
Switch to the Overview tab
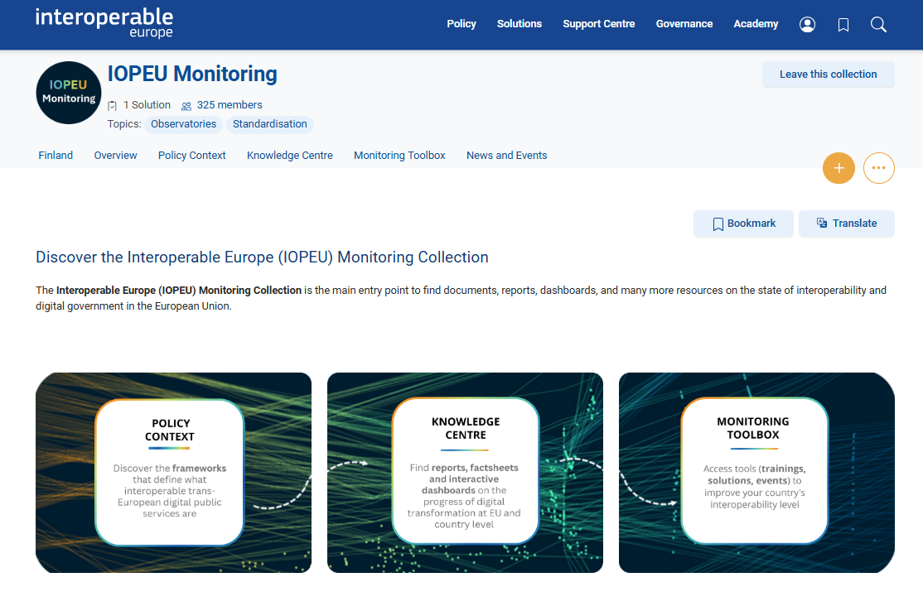point(115,156)
